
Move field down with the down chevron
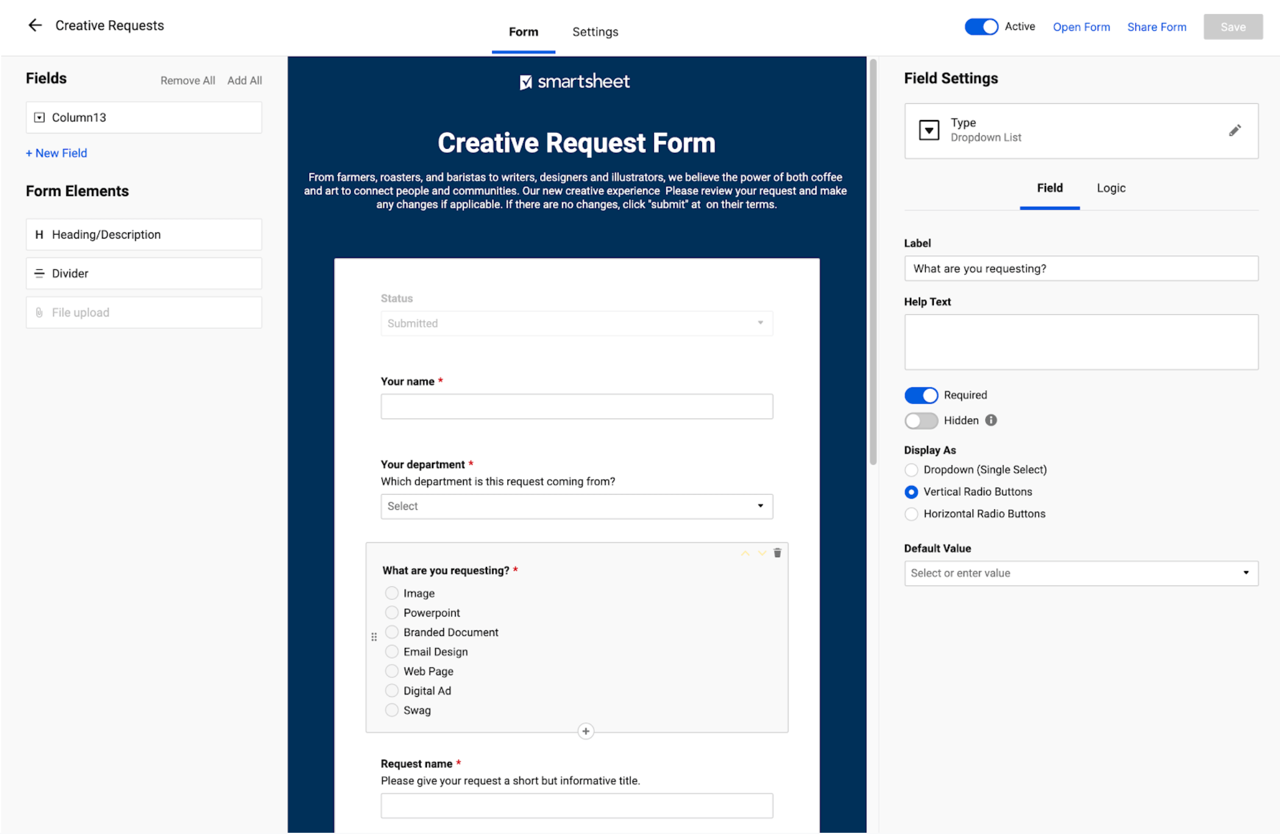(x=762, y=553)
